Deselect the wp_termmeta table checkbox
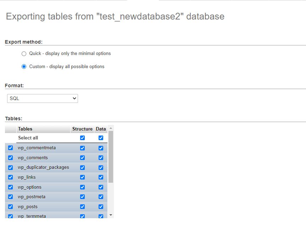 [x=10, y=216]
